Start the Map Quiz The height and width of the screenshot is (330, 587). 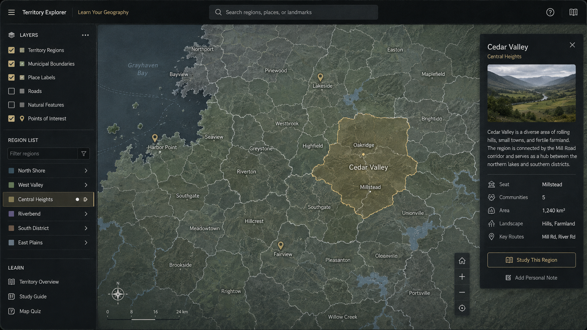[x=25, y=311]
